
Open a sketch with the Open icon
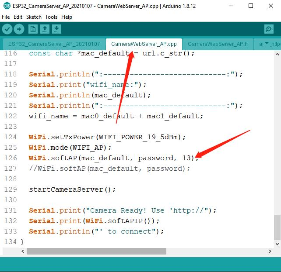[x=45, y=29]
